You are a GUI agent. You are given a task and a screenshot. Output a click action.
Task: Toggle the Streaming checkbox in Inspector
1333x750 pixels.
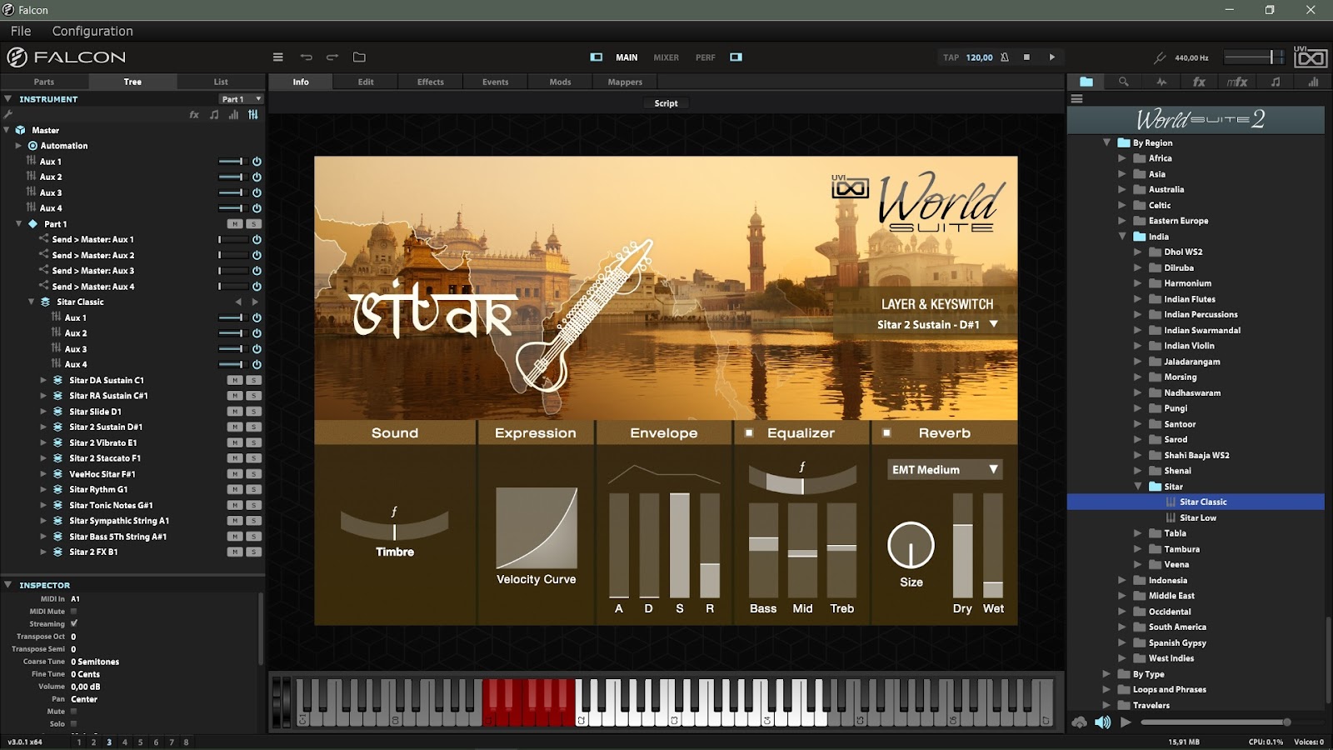point(74,623)
